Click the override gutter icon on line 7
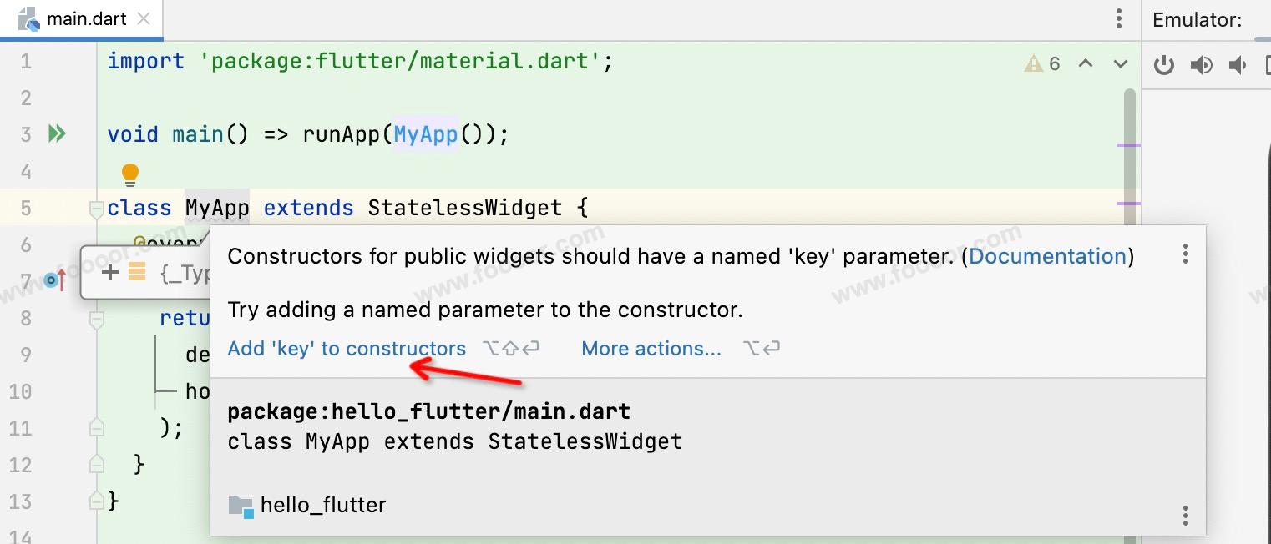The height and width of the screenshot is (544, 1271). (x=55, y=280)
